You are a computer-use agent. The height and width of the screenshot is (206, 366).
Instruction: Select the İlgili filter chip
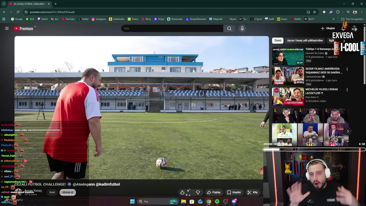pyautogui.click(x=331, y=40)
